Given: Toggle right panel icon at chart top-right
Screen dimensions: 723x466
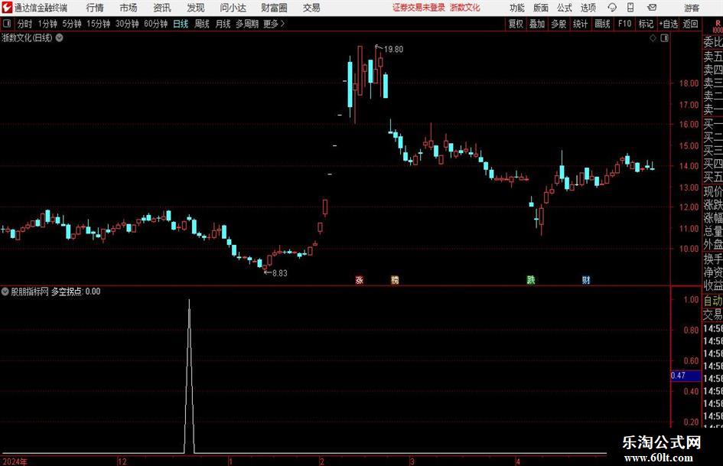Looking at the screenshot, I should pyautogui.click(x=664, y=38).
